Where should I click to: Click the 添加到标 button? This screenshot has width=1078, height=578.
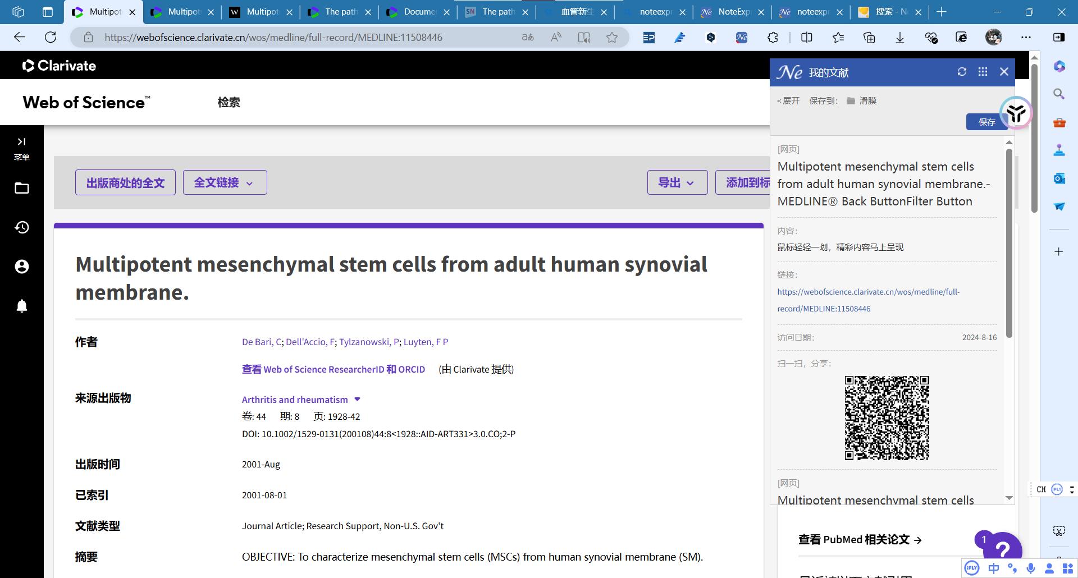[743, 182]
